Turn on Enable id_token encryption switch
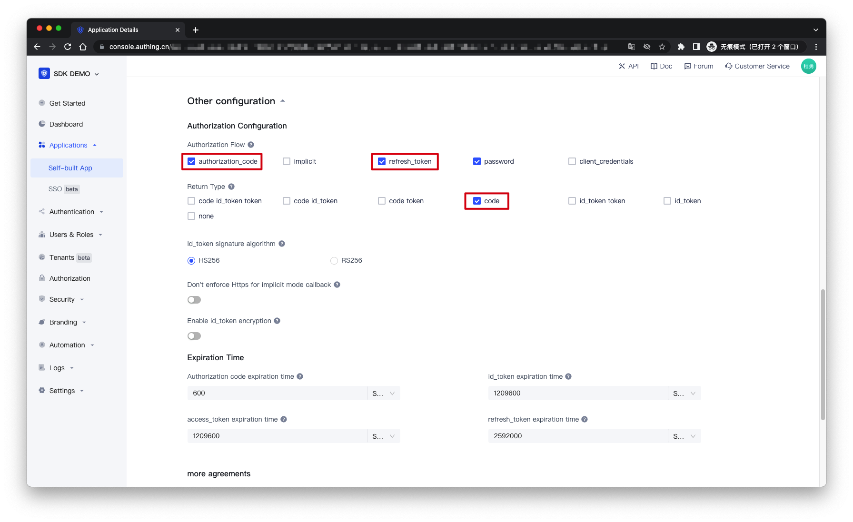853x522 pixels. 194,336
